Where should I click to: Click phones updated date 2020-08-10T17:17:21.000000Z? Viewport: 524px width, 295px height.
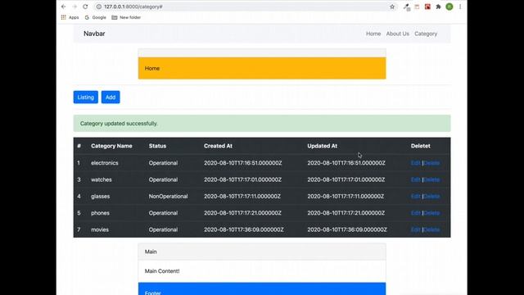pyautogui.click(x=346, y=213)
